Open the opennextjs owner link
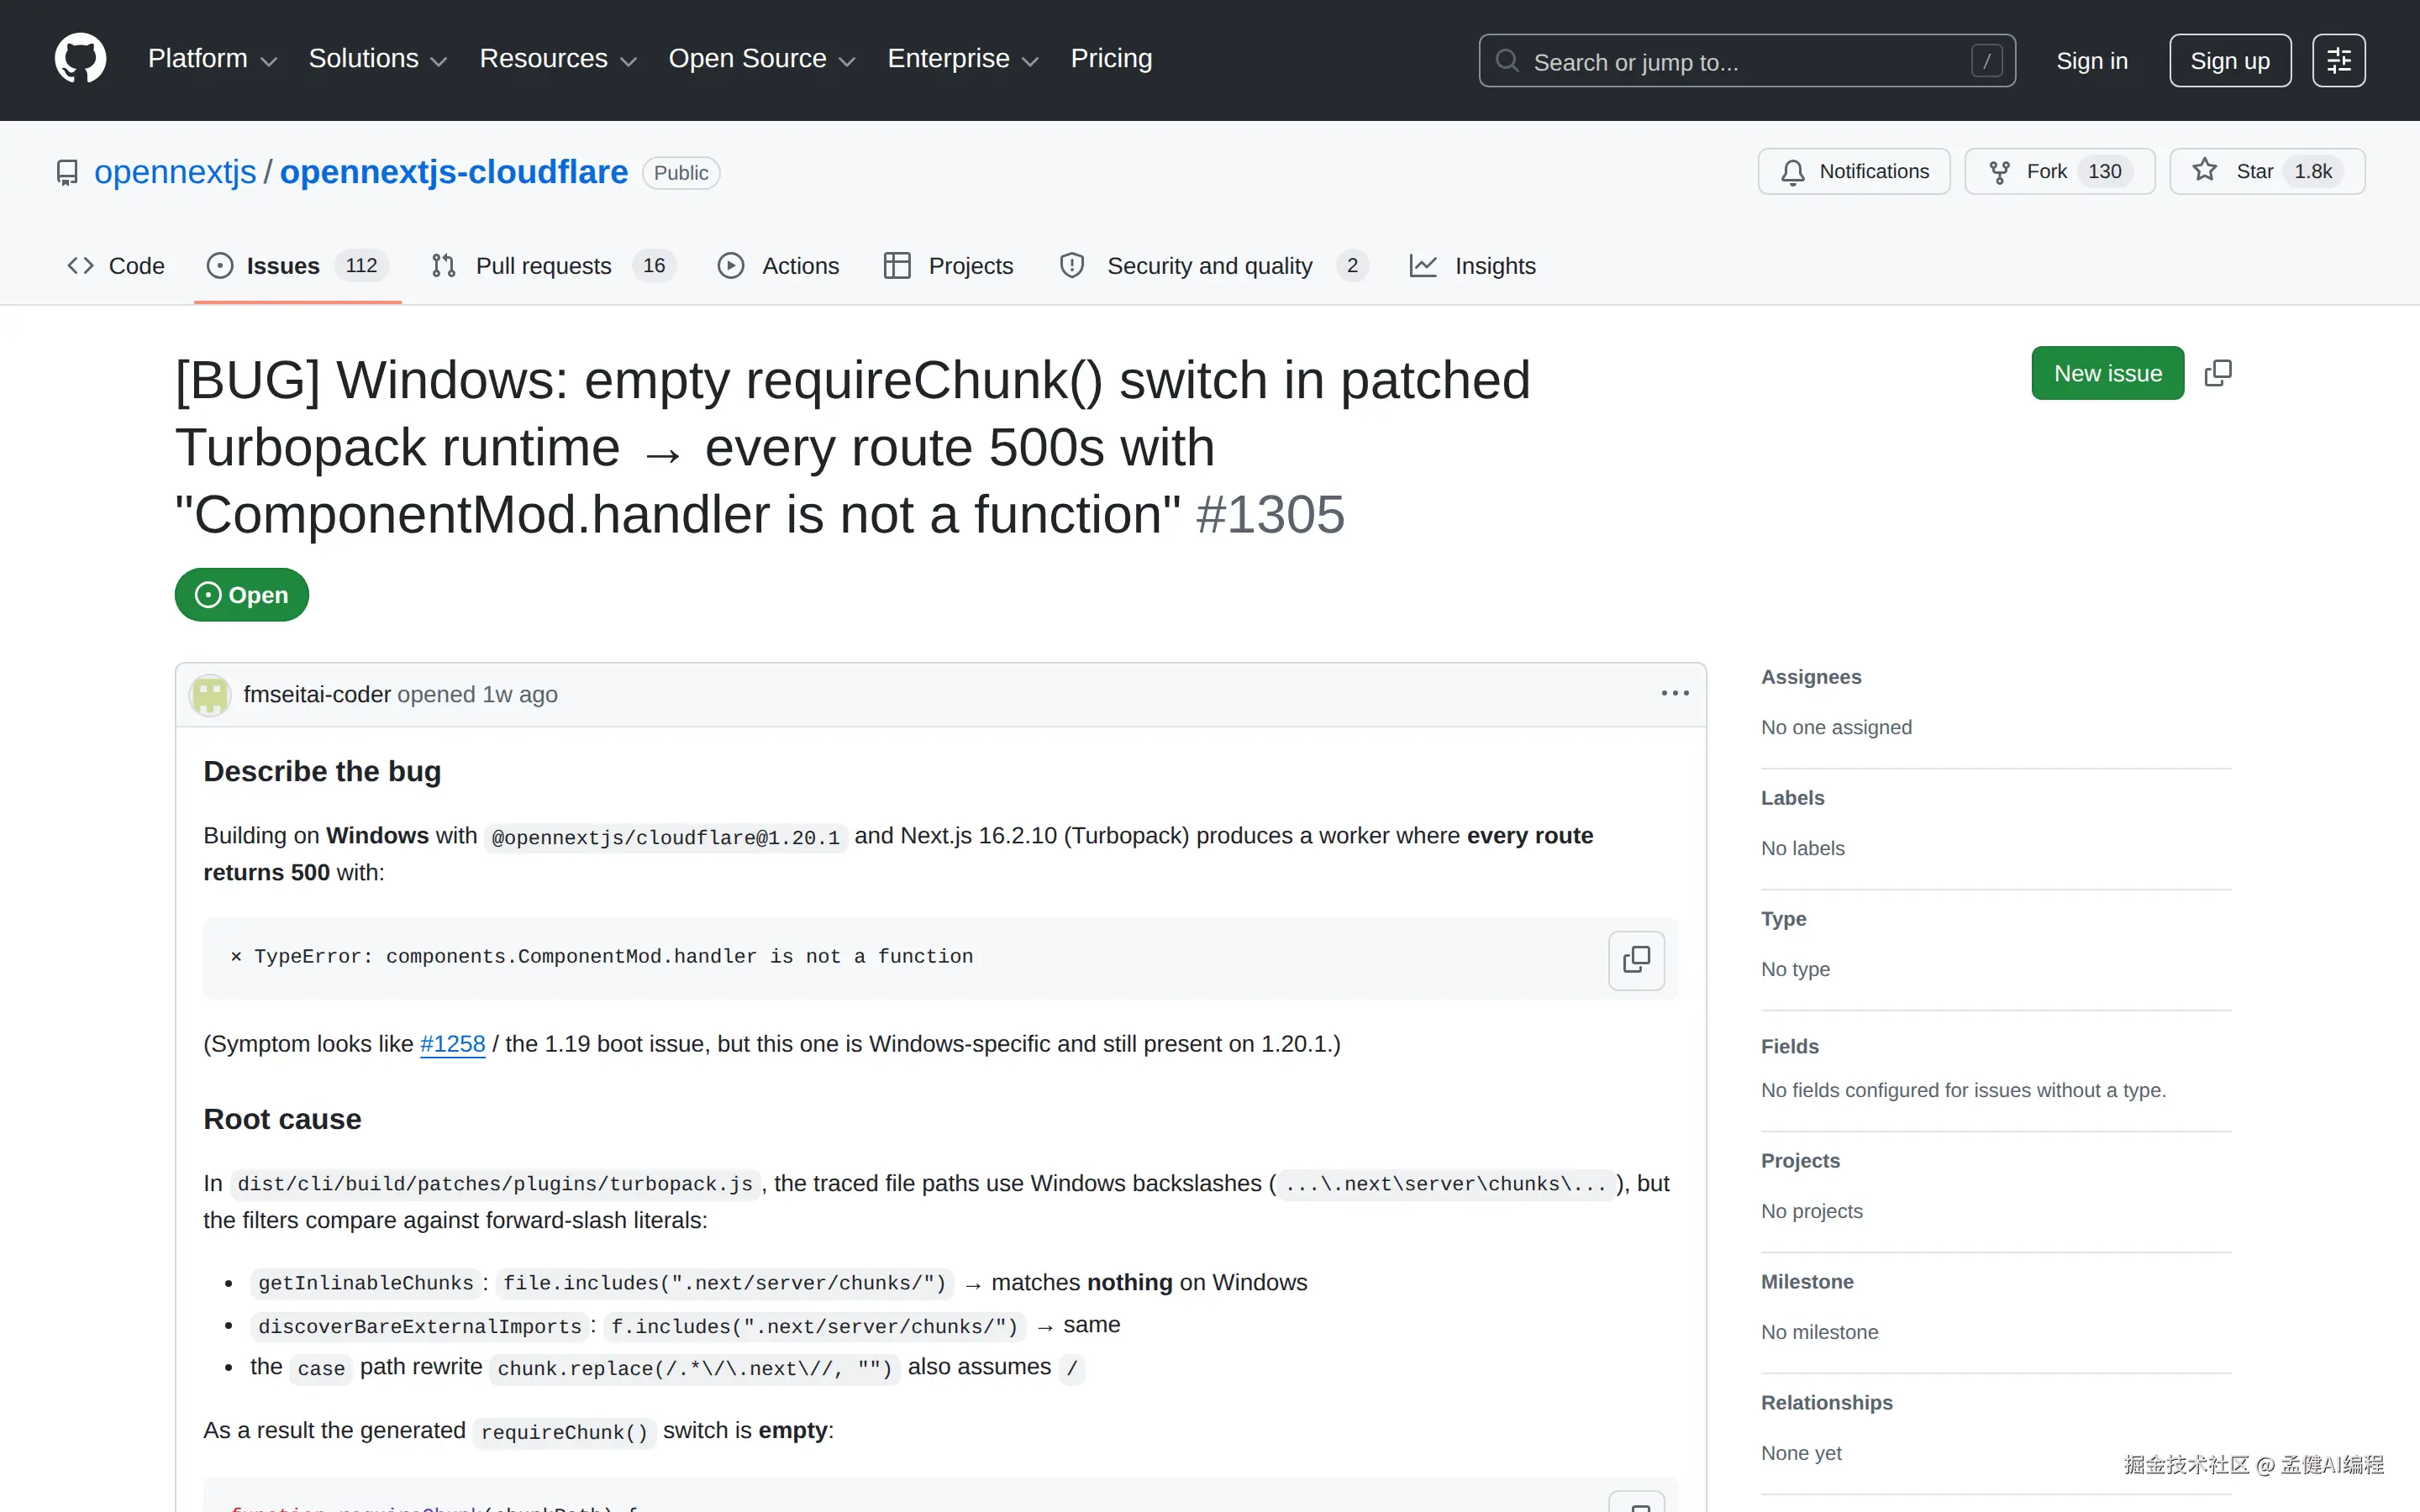This screenshot has width=2420, height=1512. (175, 172)
